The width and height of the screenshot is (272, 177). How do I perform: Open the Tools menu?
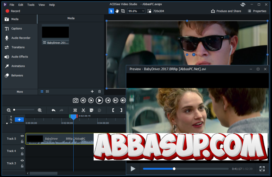(x=31, y=5)
